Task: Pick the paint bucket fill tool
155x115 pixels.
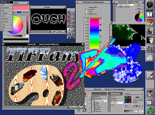Action: 73,22
